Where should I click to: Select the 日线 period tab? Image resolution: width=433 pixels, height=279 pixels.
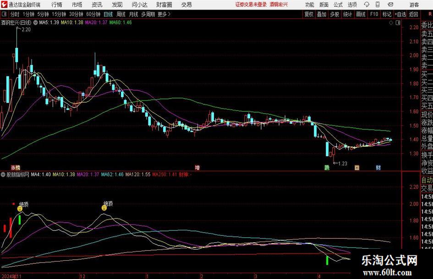tap(108, 14)
